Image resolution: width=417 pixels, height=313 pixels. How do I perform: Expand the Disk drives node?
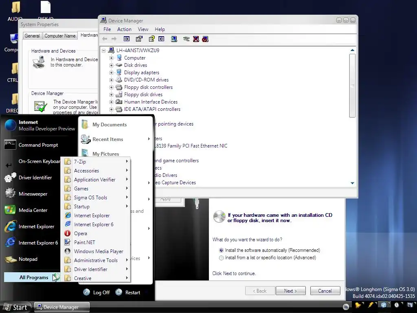[x=112, y=65]
